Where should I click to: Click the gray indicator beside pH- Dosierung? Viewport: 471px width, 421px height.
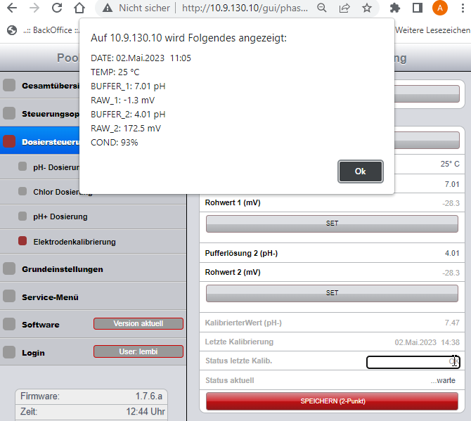tap(22, 167)
